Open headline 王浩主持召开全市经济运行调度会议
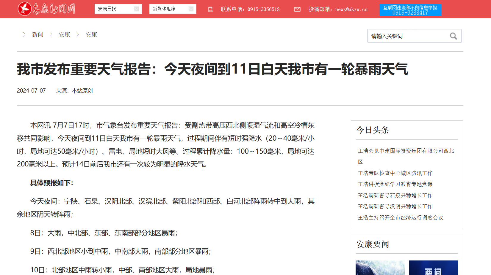This screenshot has height=275, width=491. pyautogui.click(x=400, y=218)
